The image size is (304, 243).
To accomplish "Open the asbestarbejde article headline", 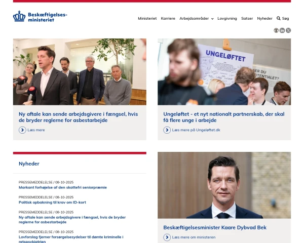I will coord(79,117).
